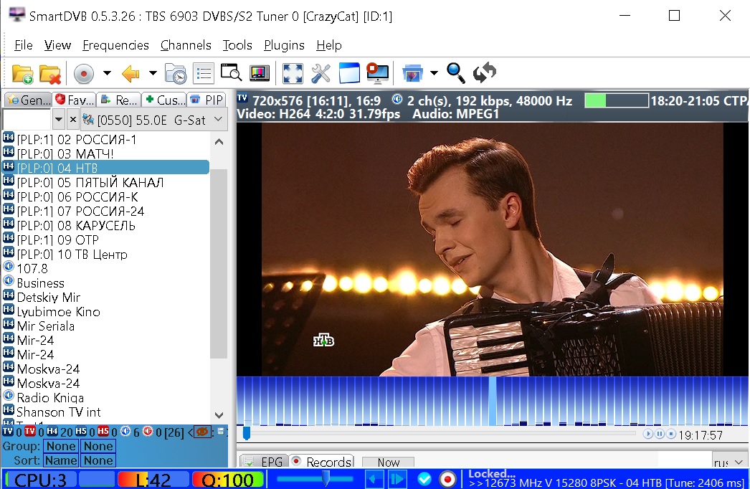This screenshot has width=750, height=489.
Task: Click the snapshot picture icon
Action: [x=412, y=74]
